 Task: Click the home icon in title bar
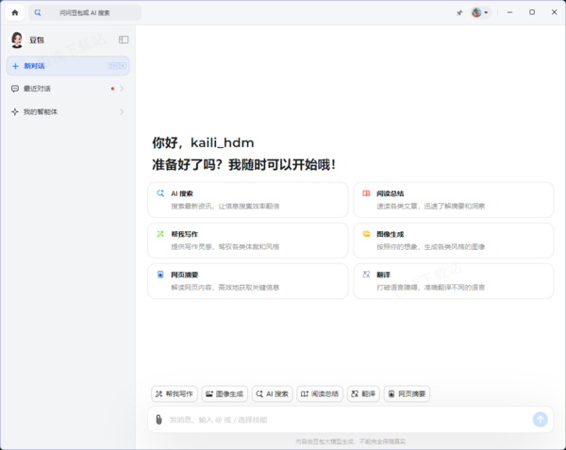coord(15,12)
